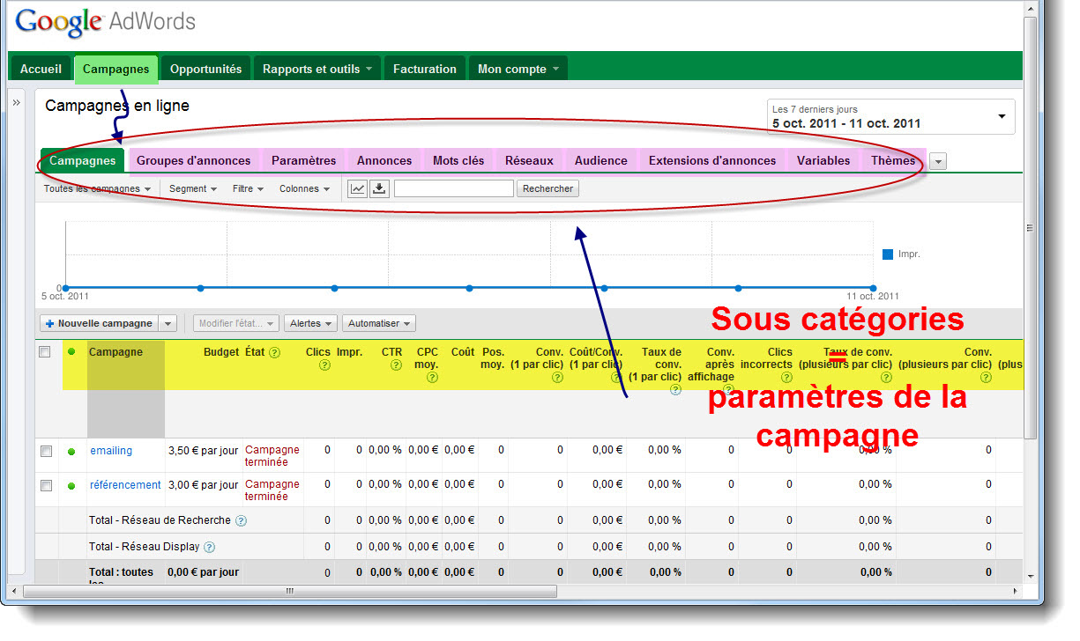Open the référencement campaign link
1080x641 pixels.
[x=125, y=485]
